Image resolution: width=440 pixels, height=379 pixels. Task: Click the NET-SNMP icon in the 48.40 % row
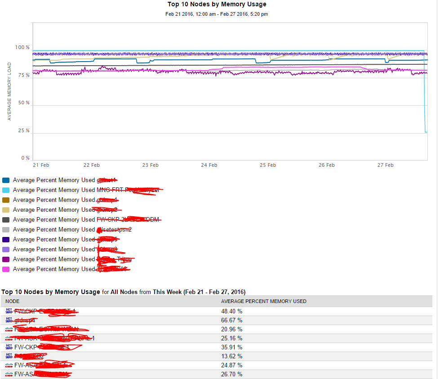pyautogui.click(x=9, y=311)
